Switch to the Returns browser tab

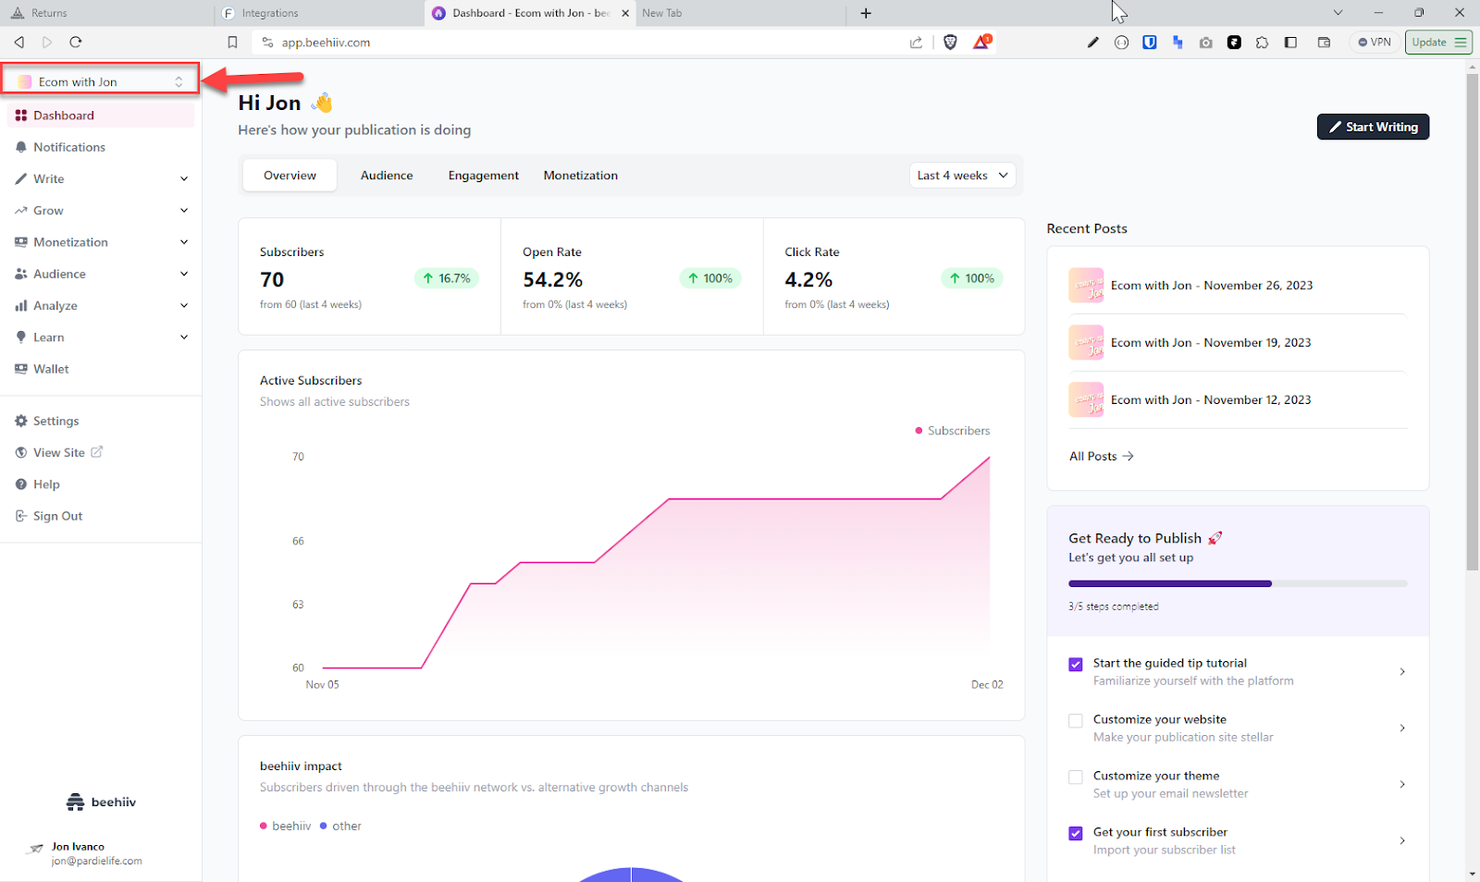point(105,13)
